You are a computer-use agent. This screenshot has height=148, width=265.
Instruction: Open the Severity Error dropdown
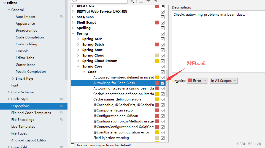tap(197, 81)
